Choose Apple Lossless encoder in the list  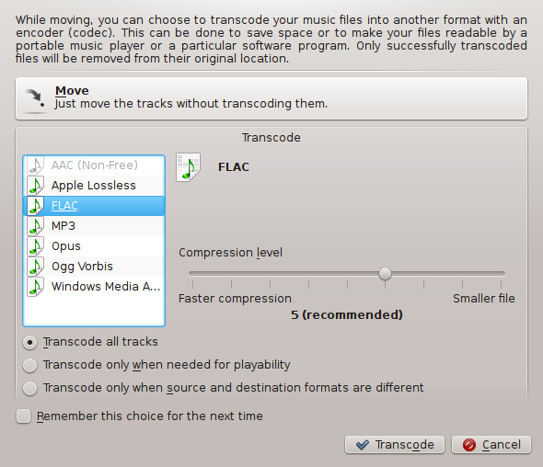[94, 186]
